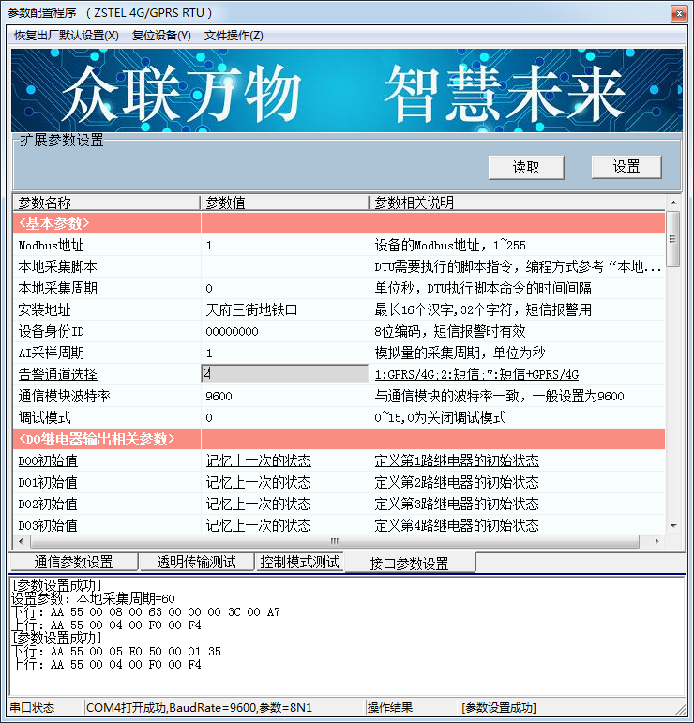Select the 告警通道选择 parameter name
Screen dimensions: 694x723
(57, 374)
